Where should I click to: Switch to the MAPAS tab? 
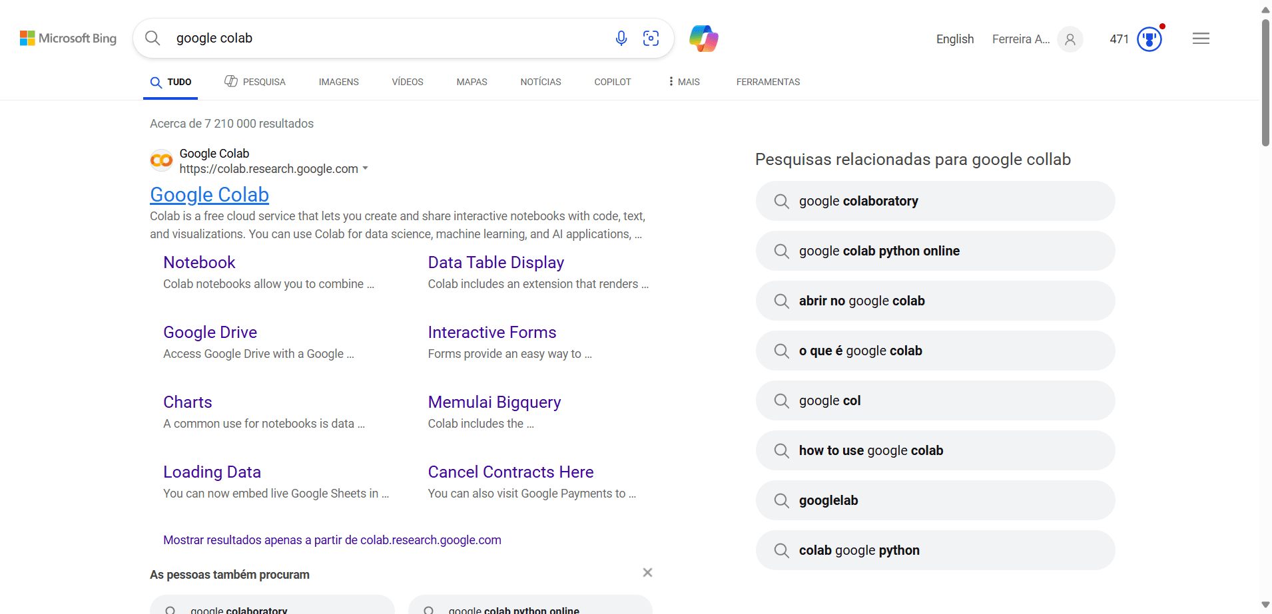coord(472,82)
